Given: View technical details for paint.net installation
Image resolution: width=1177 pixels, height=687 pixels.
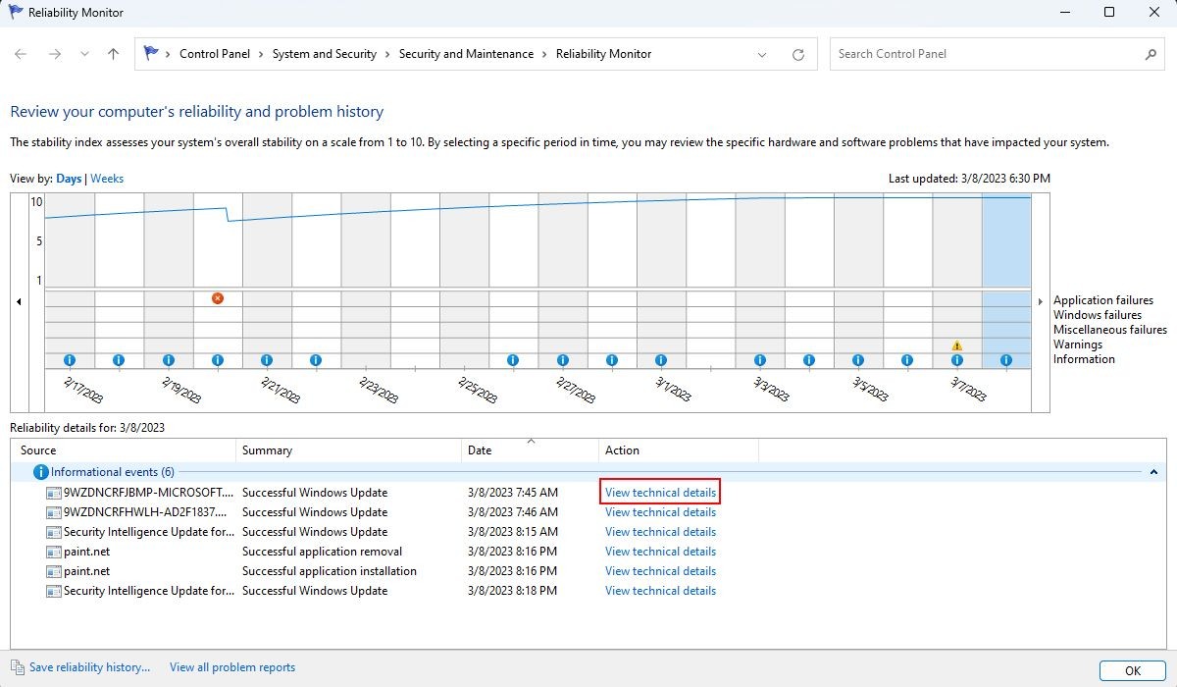Looking at the screenshot, I should click(660, 571).
